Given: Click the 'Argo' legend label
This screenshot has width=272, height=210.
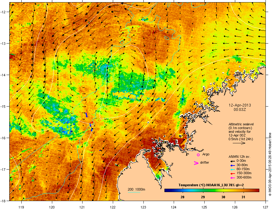Looking at the screenshot, I should [x=206, y=154].
